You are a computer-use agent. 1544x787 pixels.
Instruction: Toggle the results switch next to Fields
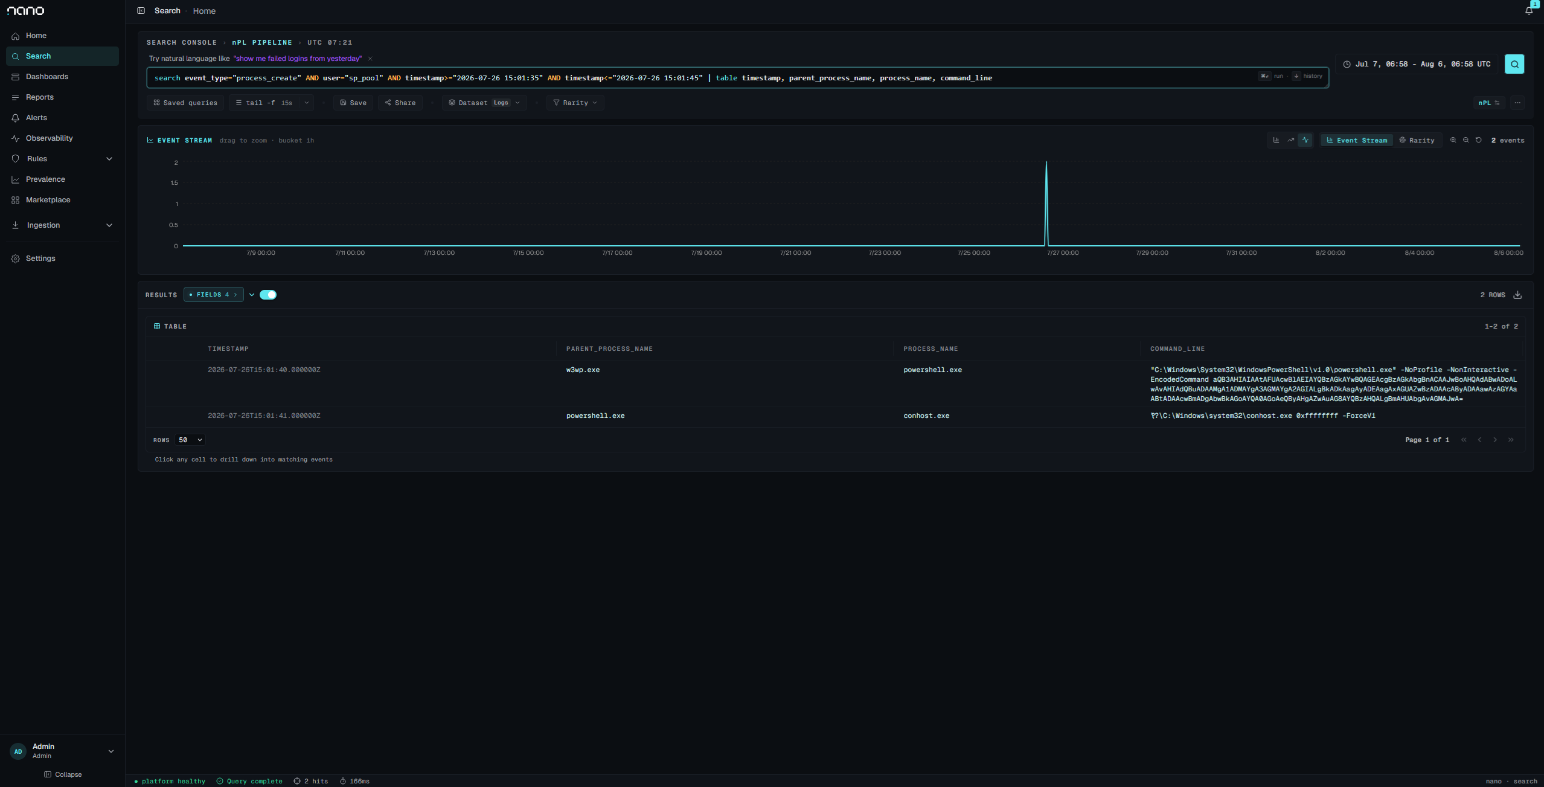(x=268, y=295)
